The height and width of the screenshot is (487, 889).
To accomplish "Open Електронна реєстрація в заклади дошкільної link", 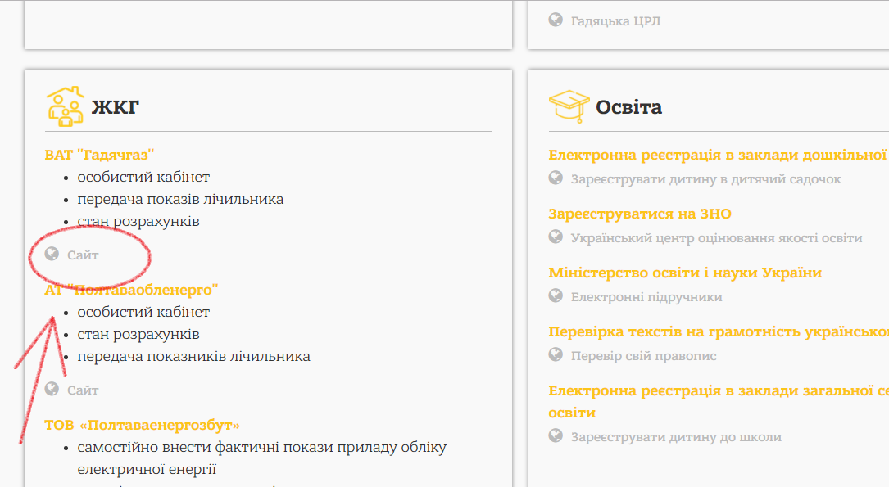I will (x=719, y=155).
